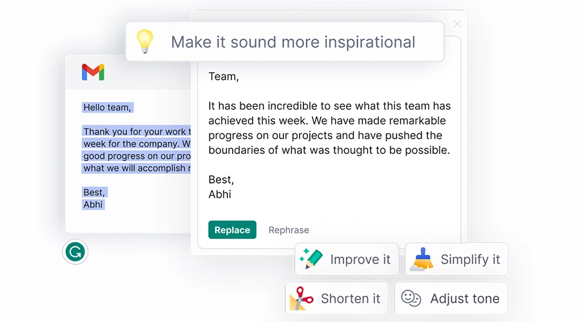Click the highlighted Hello team line
The image size is (580, 322).
click(107, 108)
